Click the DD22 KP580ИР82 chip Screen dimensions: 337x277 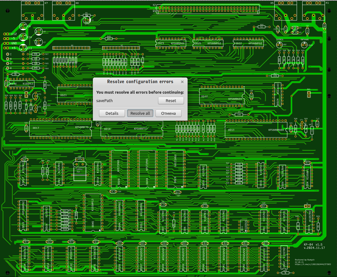point(248,43)
